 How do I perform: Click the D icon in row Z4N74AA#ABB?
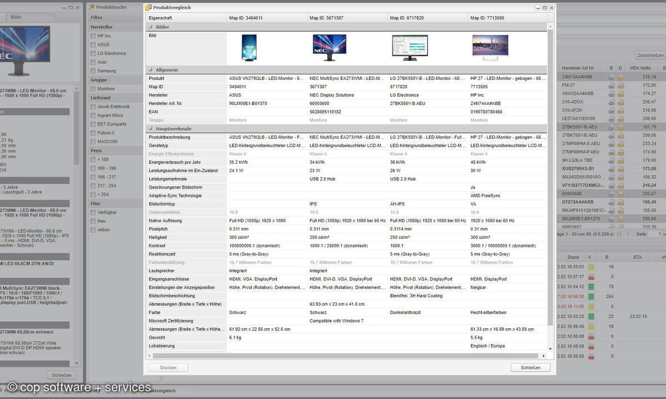620,77
